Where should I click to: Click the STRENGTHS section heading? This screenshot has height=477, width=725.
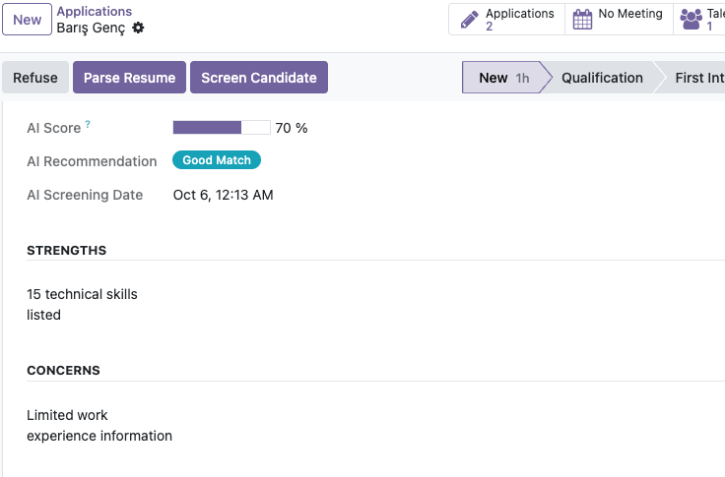click(67, 250)
